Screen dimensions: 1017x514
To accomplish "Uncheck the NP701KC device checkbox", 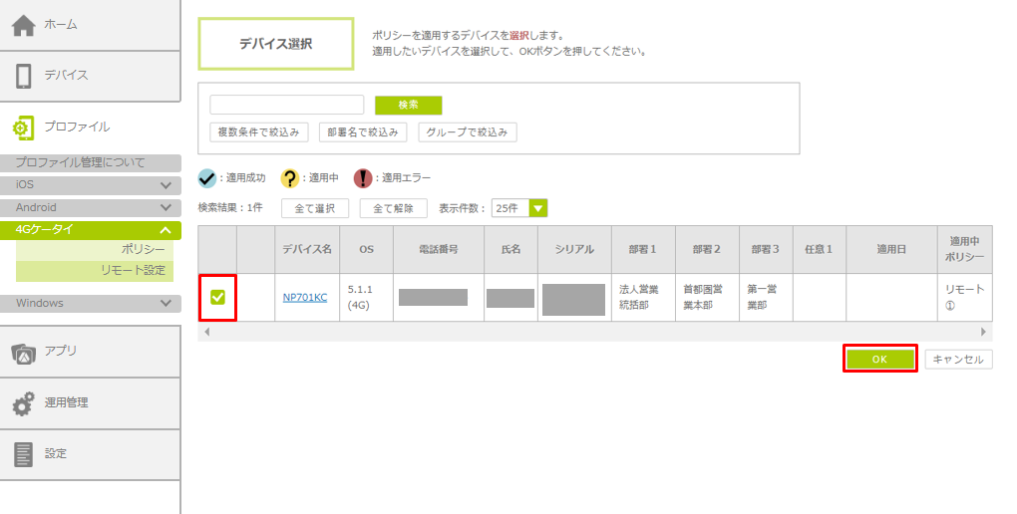I will (x=217, y=297).
